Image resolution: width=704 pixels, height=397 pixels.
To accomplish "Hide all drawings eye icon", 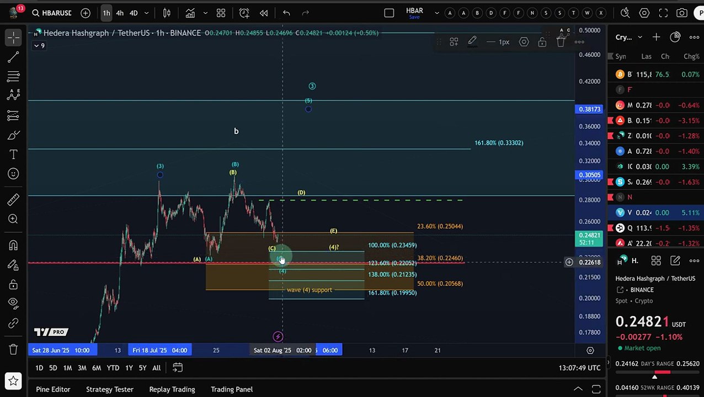I will (14, 303).
